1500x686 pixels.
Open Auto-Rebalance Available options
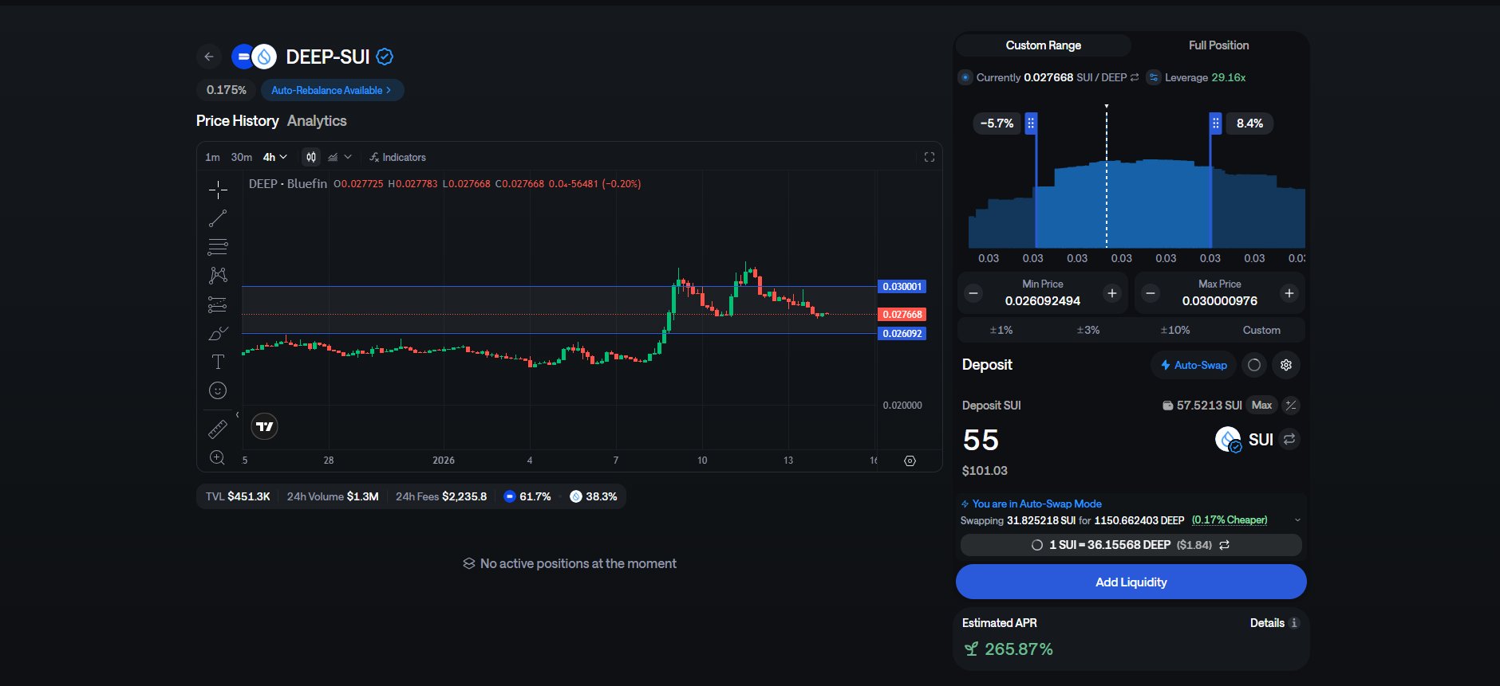pos(332,90)
